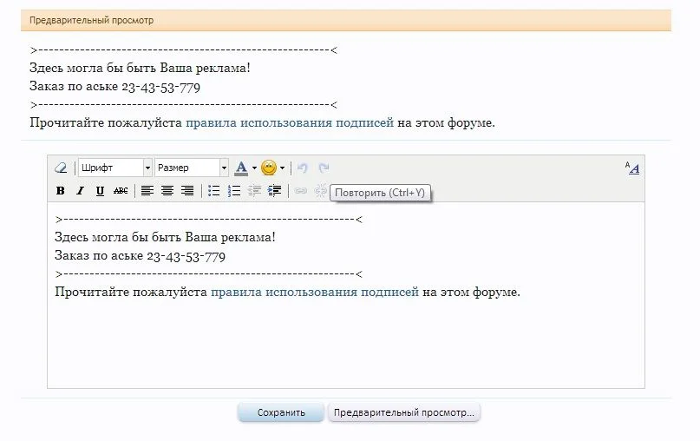Click 'Заказ по аське 23-43-53-779' in editor
The width and height of the screenshot is (700, 441).
click(x=141, y=256)
